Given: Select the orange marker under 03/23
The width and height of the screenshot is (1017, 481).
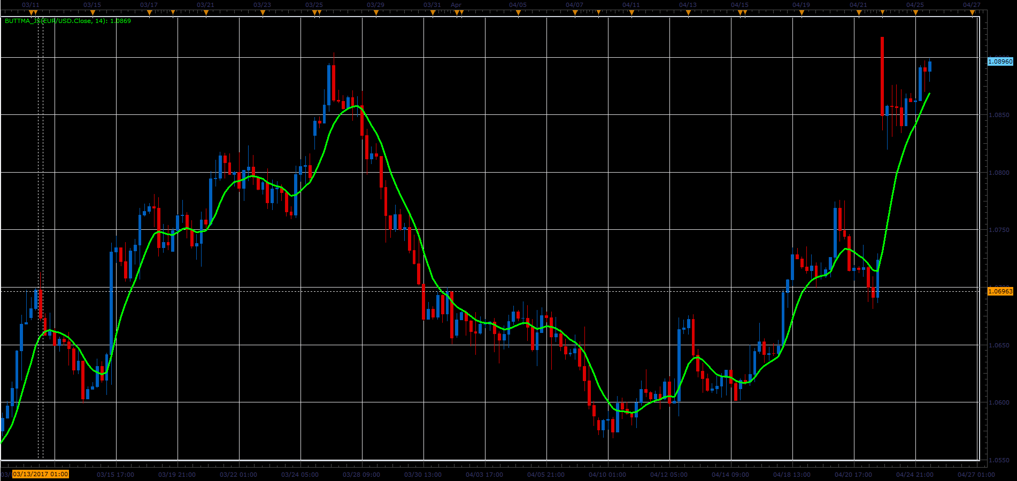Looking at the screenshot, I should (x=263, y=13).
